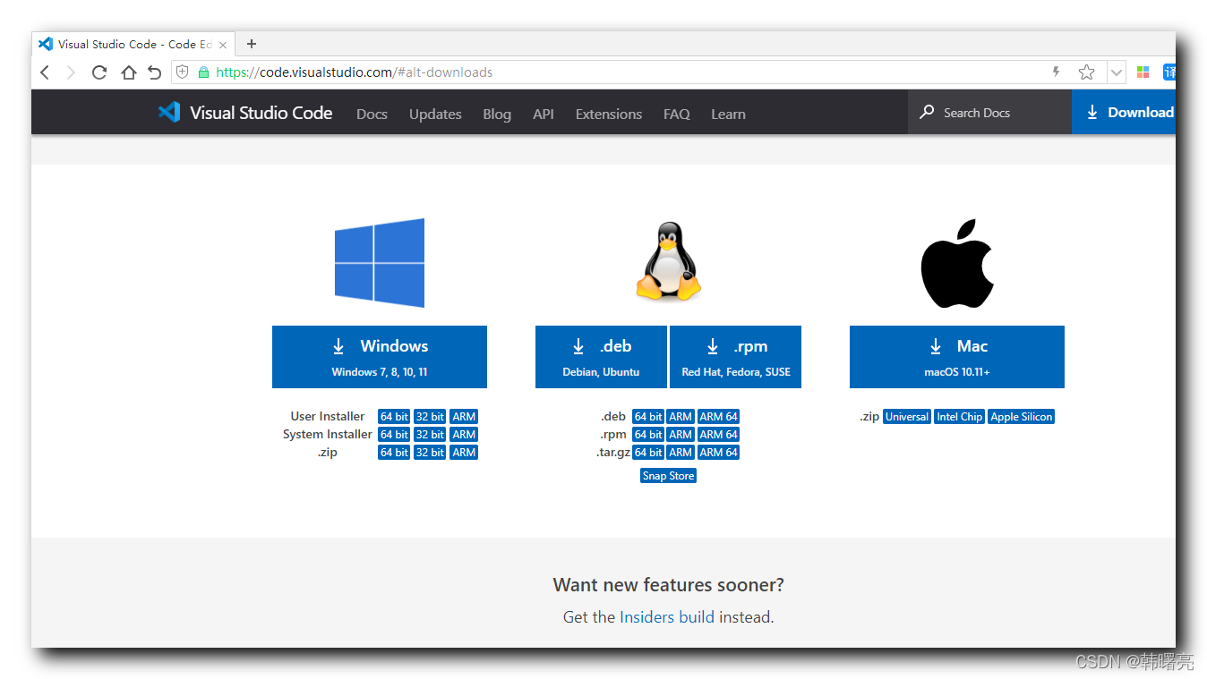Click the green padlock icon
Viewport: 1207px width, 679px height.
tap(203, 72)
